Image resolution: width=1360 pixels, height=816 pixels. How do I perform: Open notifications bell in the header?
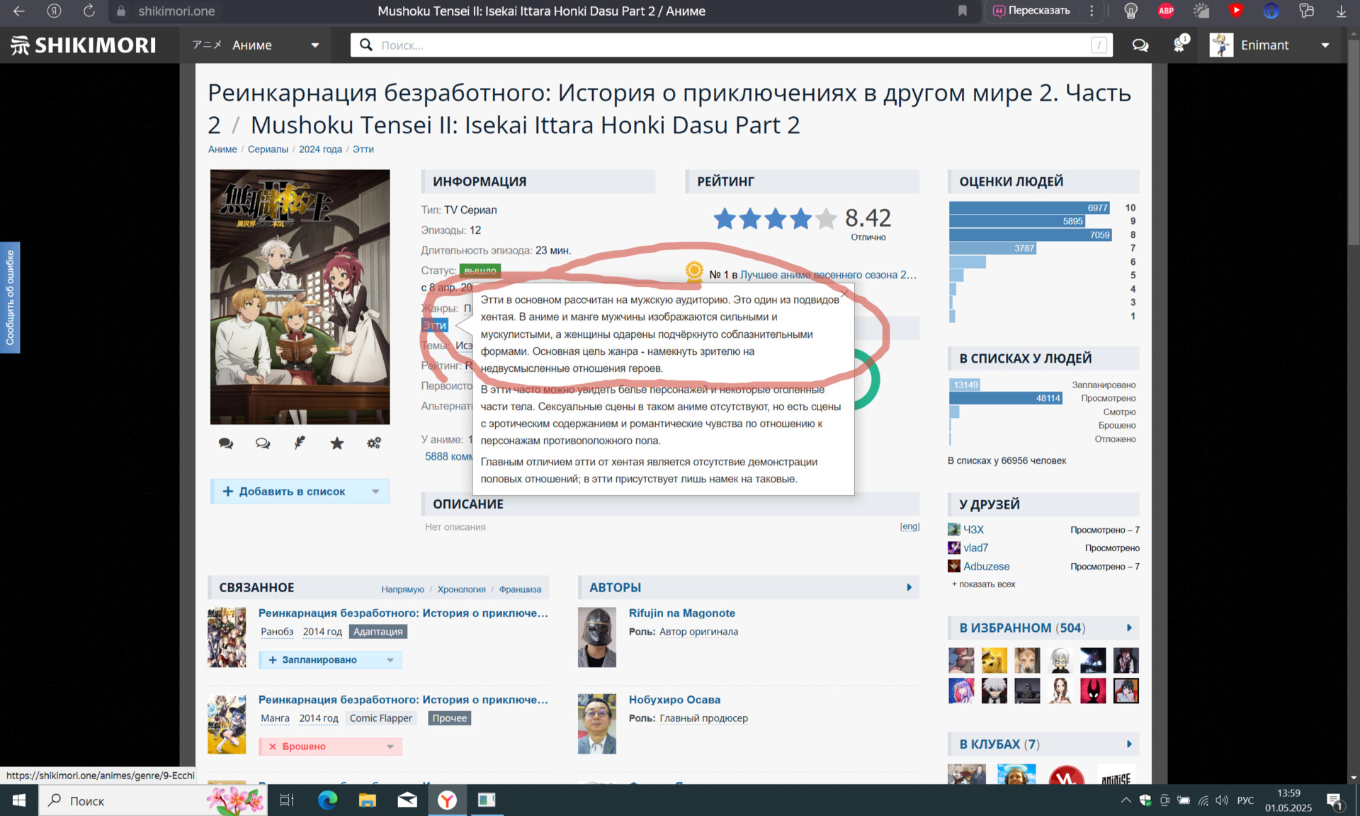(1179, 45)
